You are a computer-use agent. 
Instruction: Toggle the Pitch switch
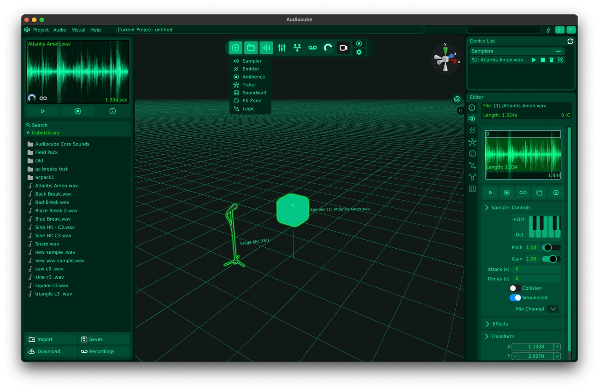(x=551, y=248)
